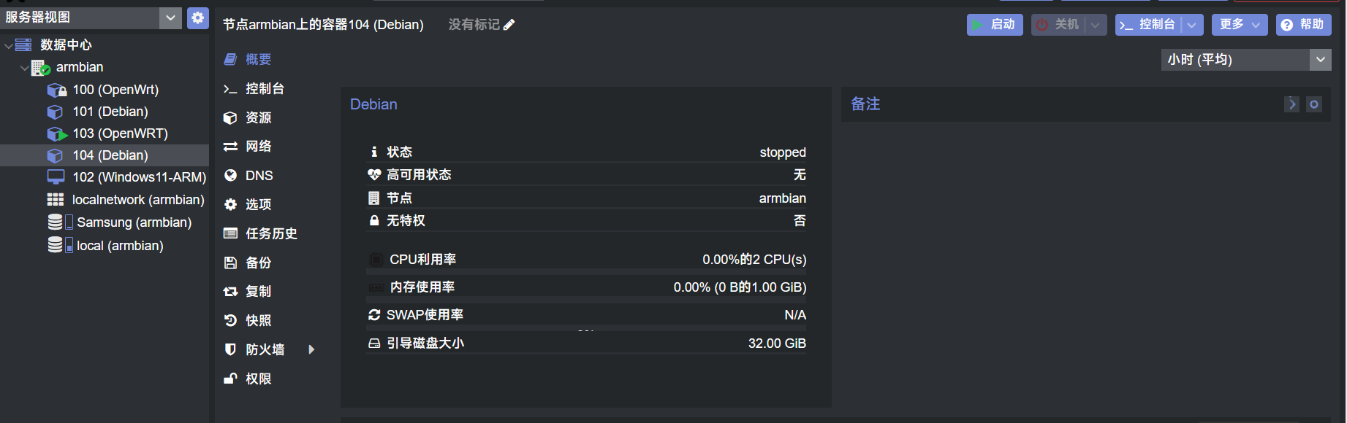The height and width of the screenshot is (423, 1347).
Task: Open the Samsung (armbian) storage
Action: coord(134,222)
